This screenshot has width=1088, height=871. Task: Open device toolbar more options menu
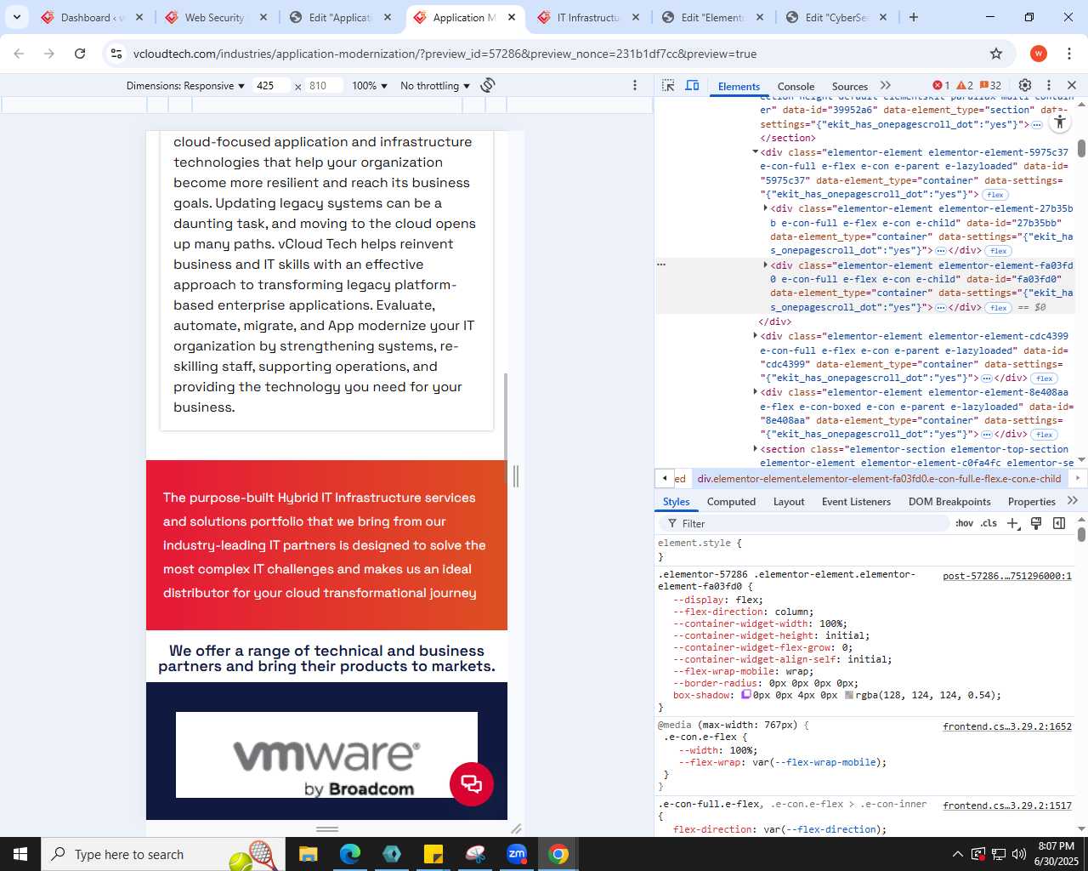pyautogui.click(x=635, y=85)
